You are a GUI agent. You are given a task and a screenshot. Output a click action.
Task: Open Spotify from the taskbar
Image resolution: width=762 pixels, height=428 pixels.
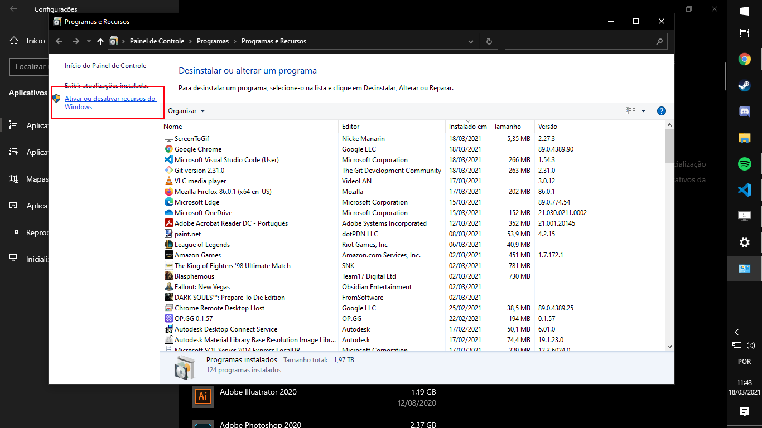744,164
